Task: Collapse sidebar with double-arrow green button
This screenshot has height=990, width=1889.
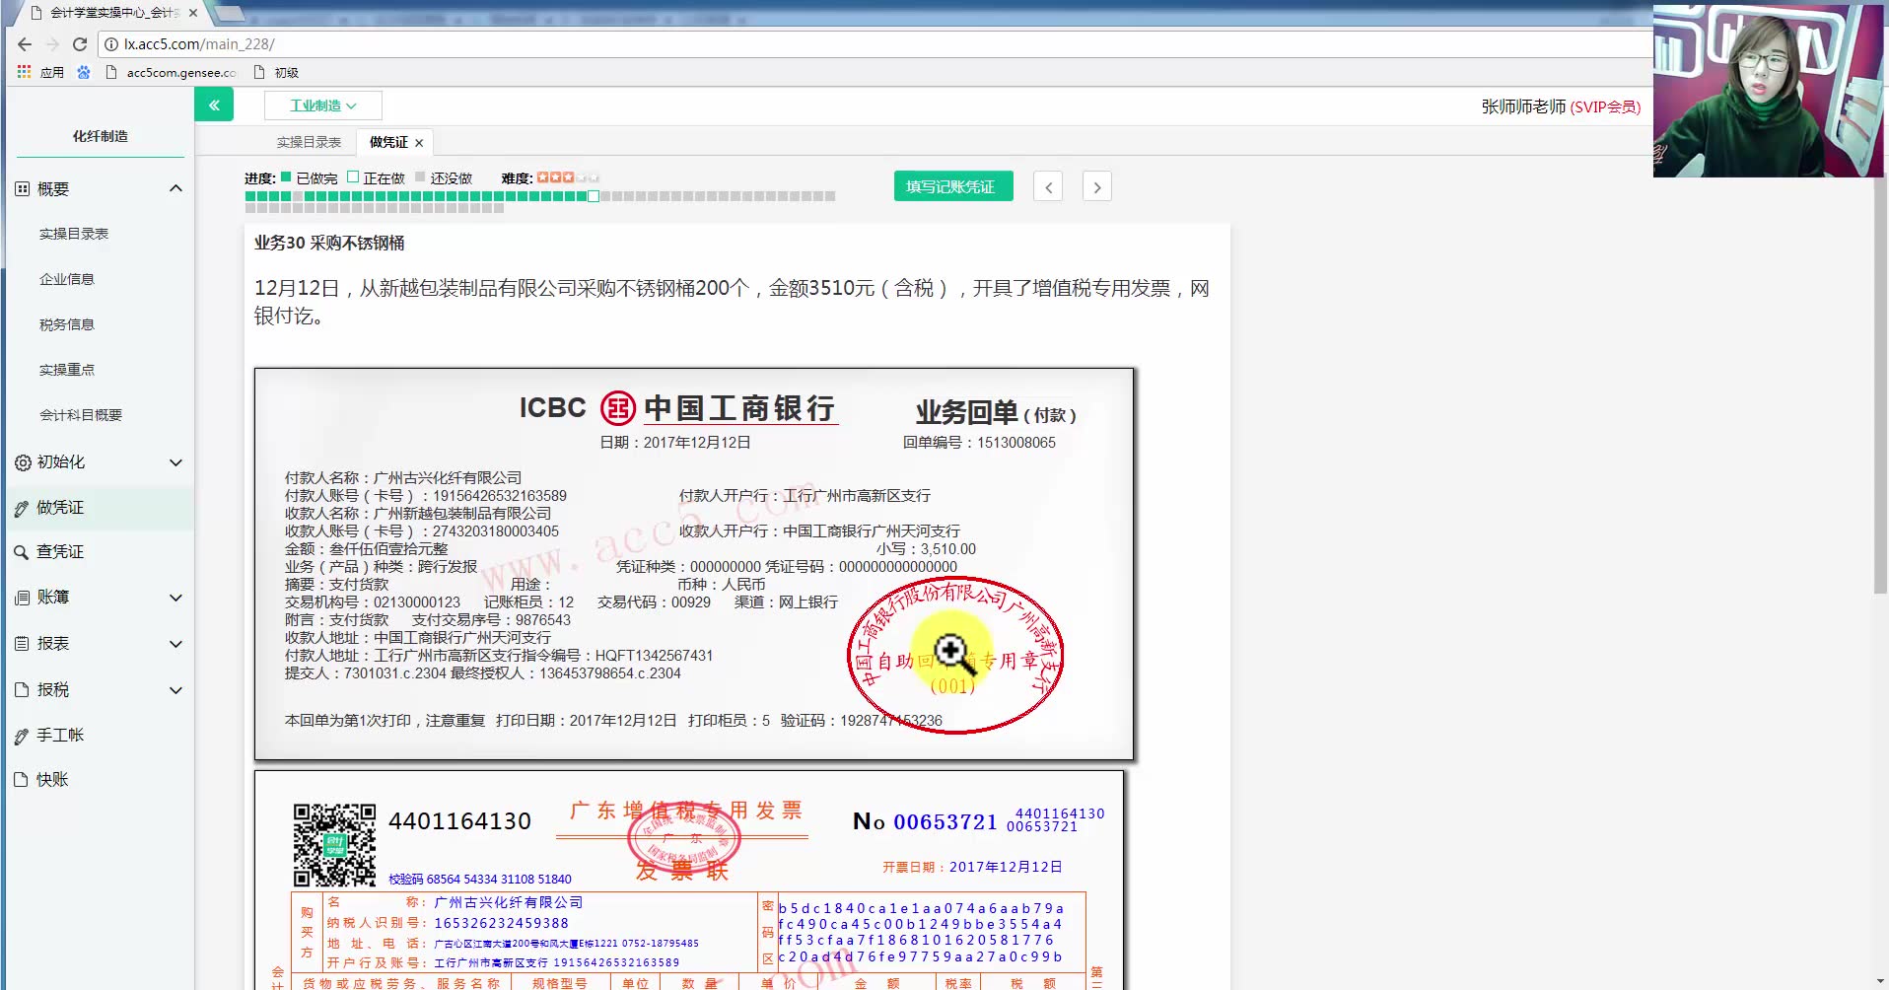Action: click(x=214, y=105)
